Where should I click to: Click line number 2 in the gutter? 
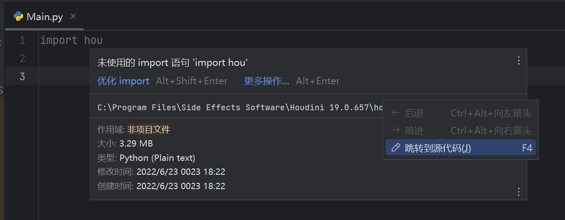[x=22, y=58]
